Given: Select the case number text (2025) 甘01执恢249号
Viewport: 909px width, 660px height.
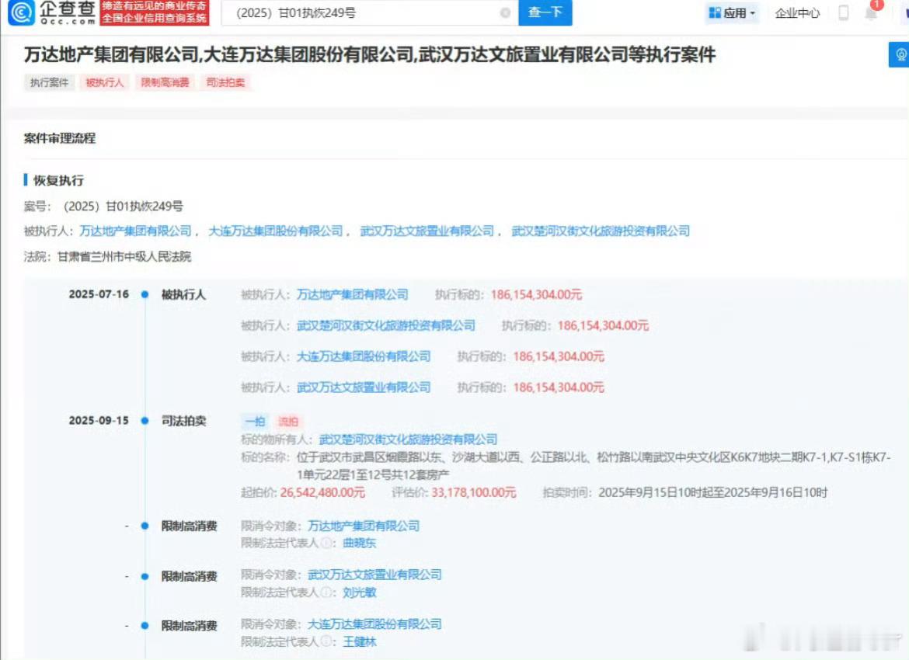Looking at the screenshot, I should (x=123, y=207).
